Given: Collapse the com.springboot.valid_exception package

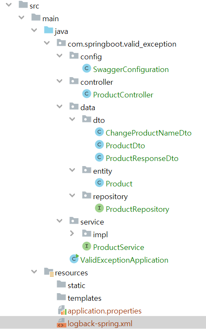Looking at the screenshot, I should (x=47, y=43).
